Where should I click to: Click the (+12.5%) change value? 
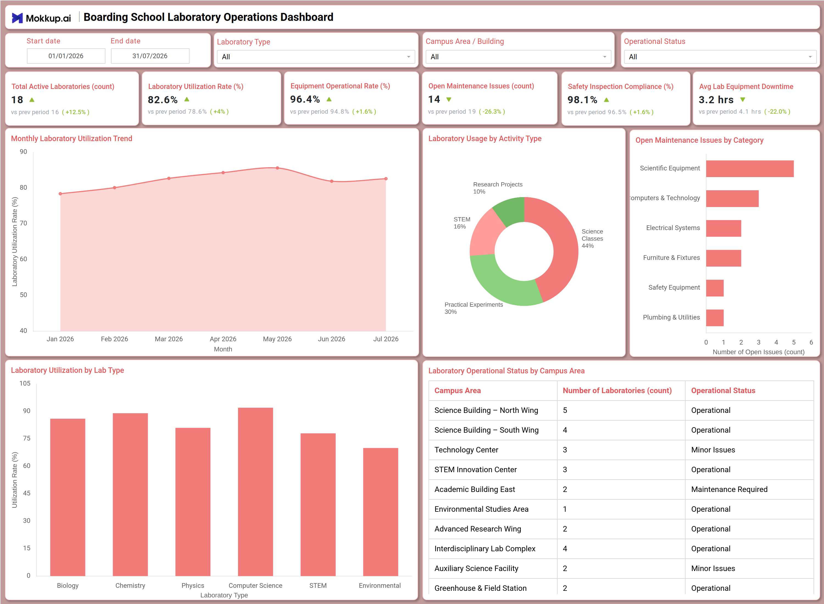76,112
